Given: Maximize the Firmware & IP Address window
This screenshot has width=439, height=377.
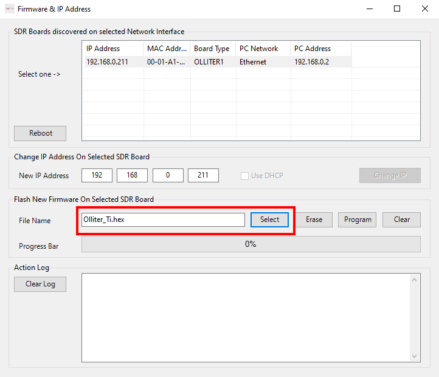Looking at the screenshot, I should click(x=397, y=9).
